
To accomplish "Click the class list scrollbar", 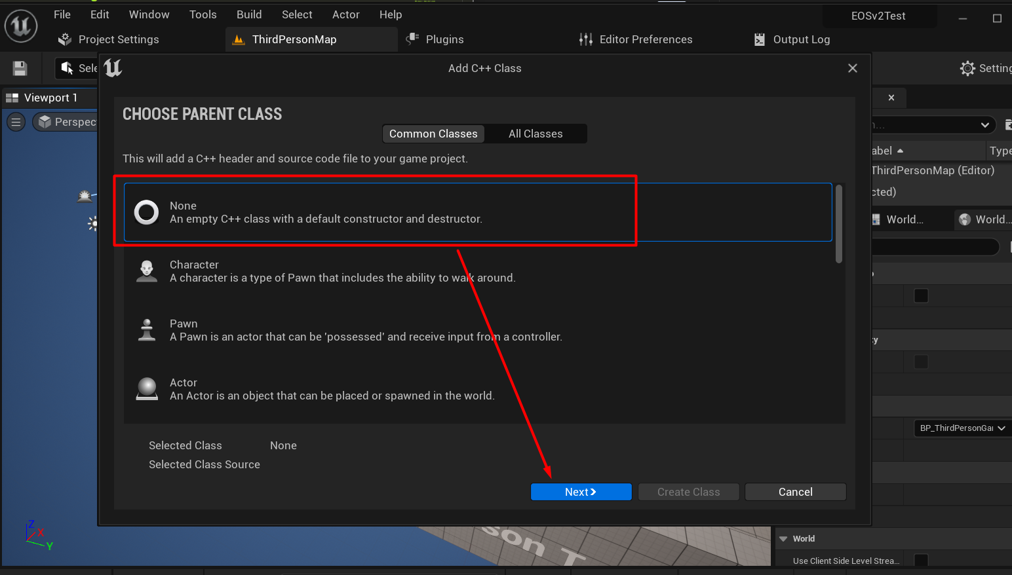I will coord(839,225).
